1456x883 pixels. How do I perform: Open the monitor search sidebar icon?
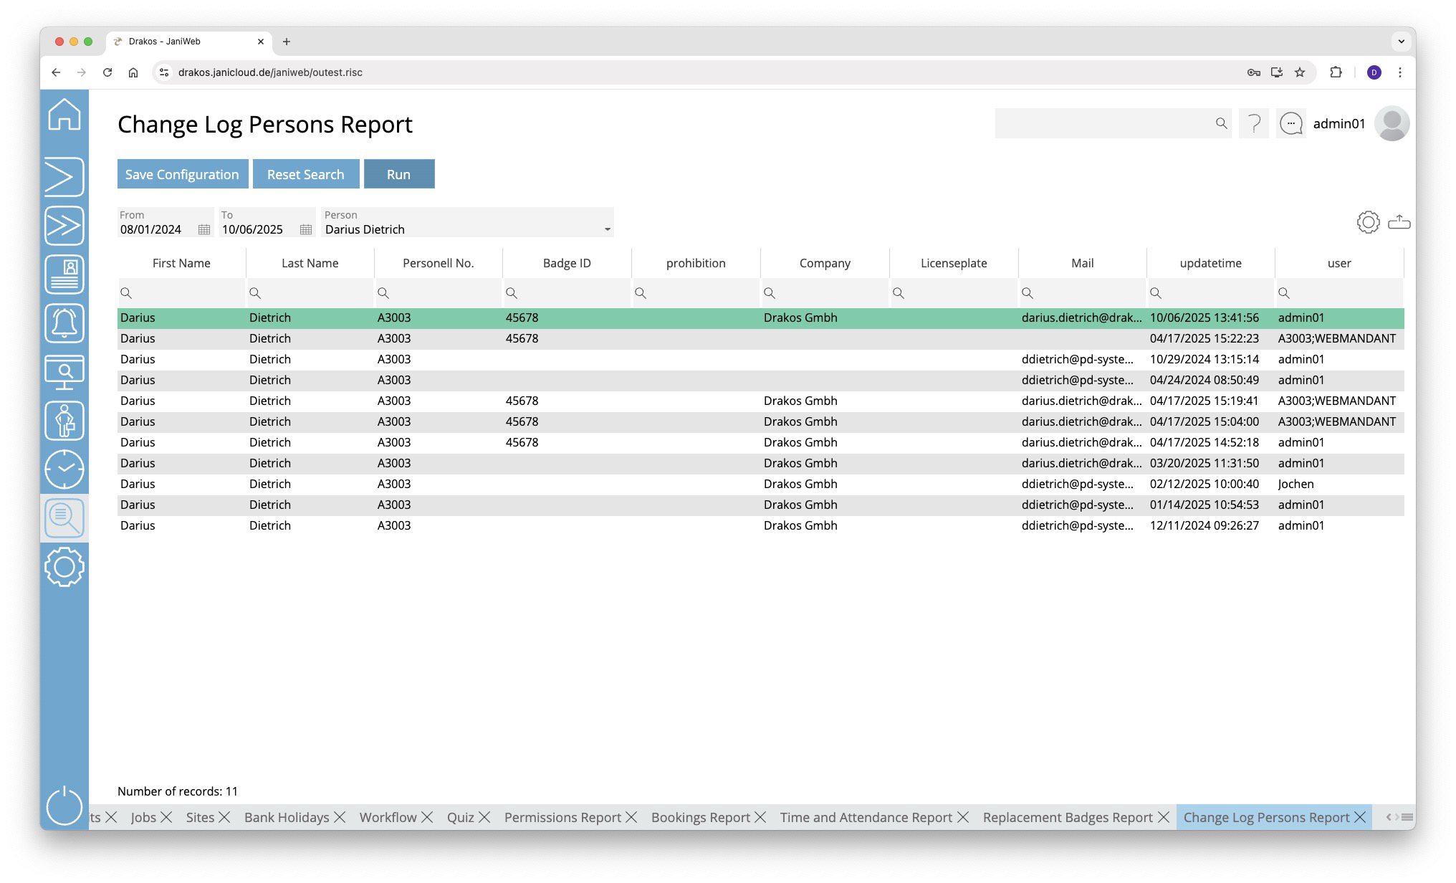pyautogui.click(x=64, y=372)
